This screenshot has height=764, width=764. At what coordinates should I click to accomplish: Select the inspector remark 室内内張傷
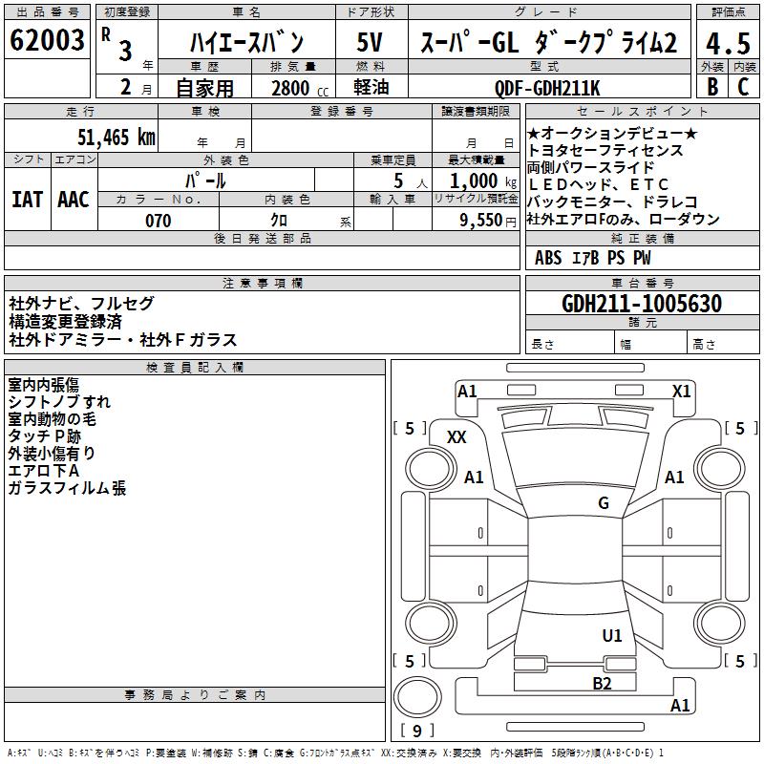coord(43,385)
